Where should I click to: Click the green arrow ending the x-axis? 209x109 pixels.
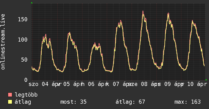tap(206, 80)
